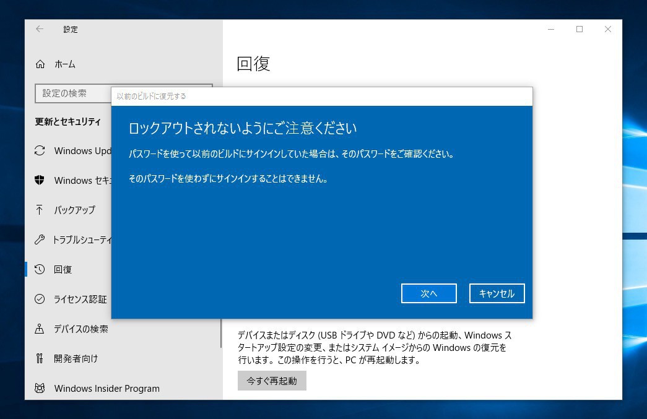Click heading ロックアウトされないようにご注意ください
Image resolution: width=647 pixels, height=419 pixels.
pos(243,128)
